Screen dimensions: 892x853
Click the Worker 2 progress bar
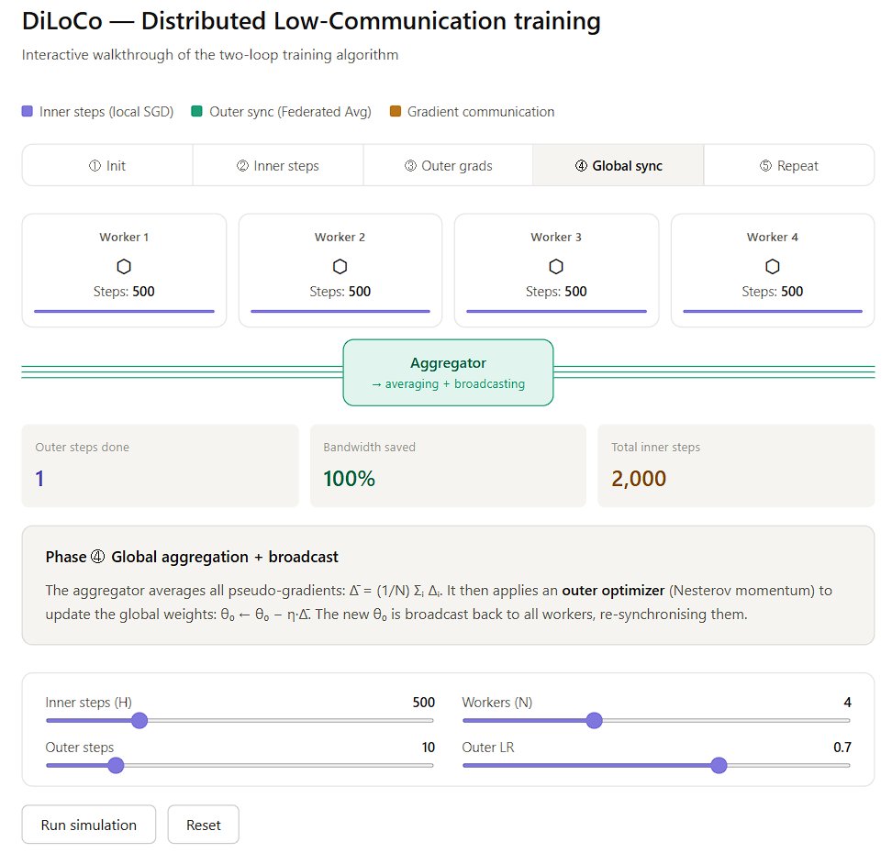[x=340, y=311]
